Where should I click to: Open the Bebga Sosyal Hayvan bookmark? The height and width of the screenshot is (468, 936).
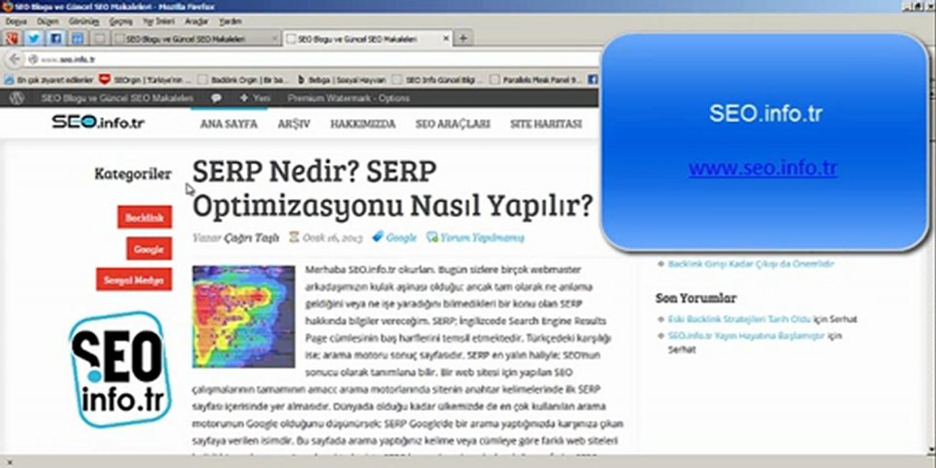[x=341, y=80]
